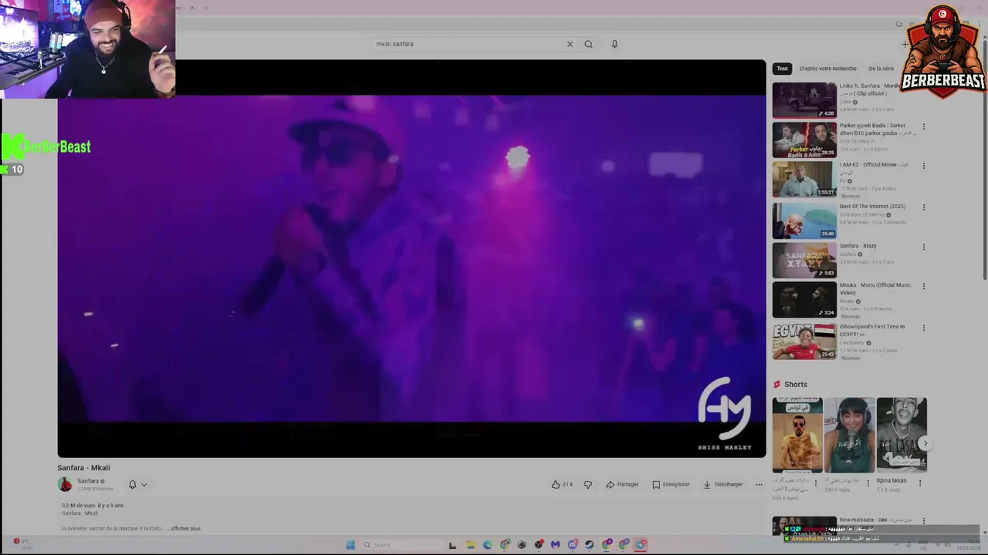Open Sanfara channel name link

87,481
